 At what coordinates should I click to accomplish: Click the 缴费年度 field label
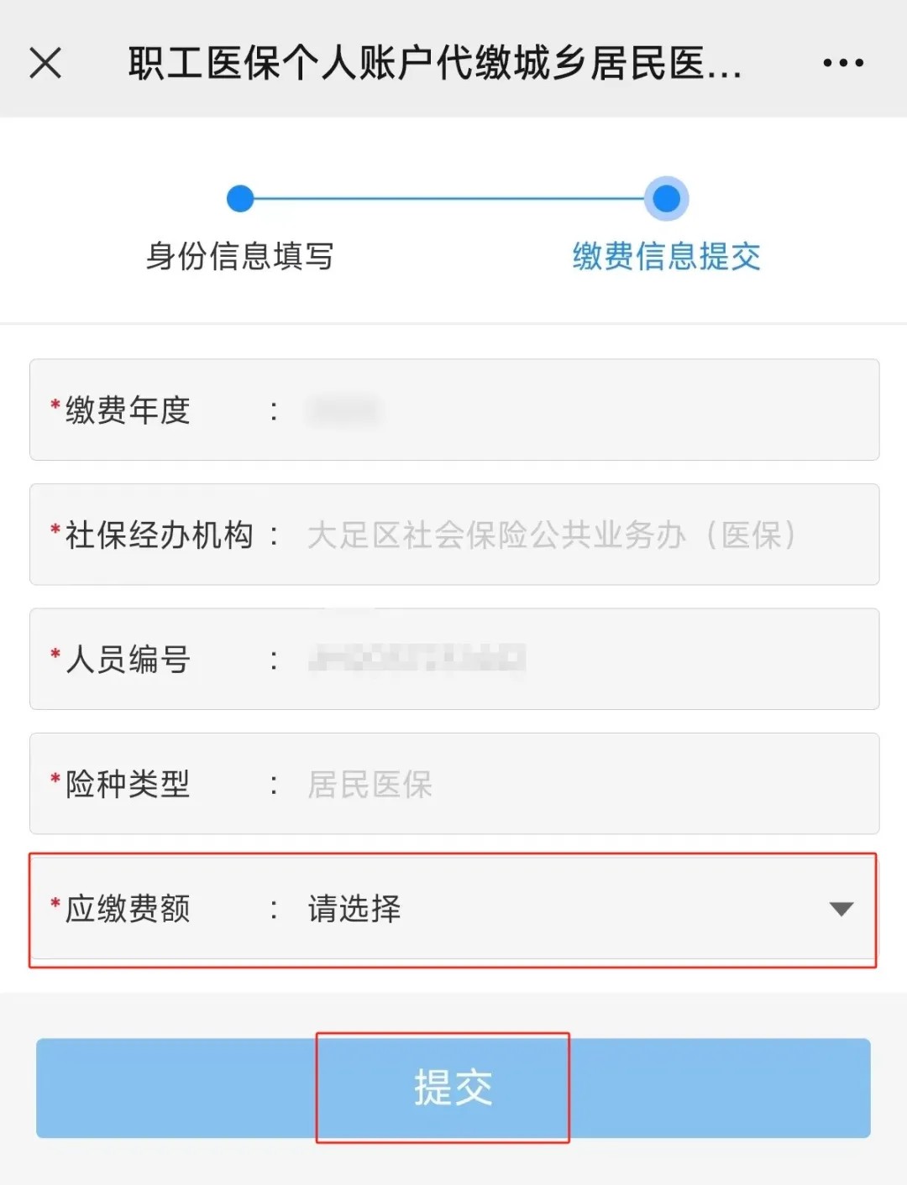(128, 410)
